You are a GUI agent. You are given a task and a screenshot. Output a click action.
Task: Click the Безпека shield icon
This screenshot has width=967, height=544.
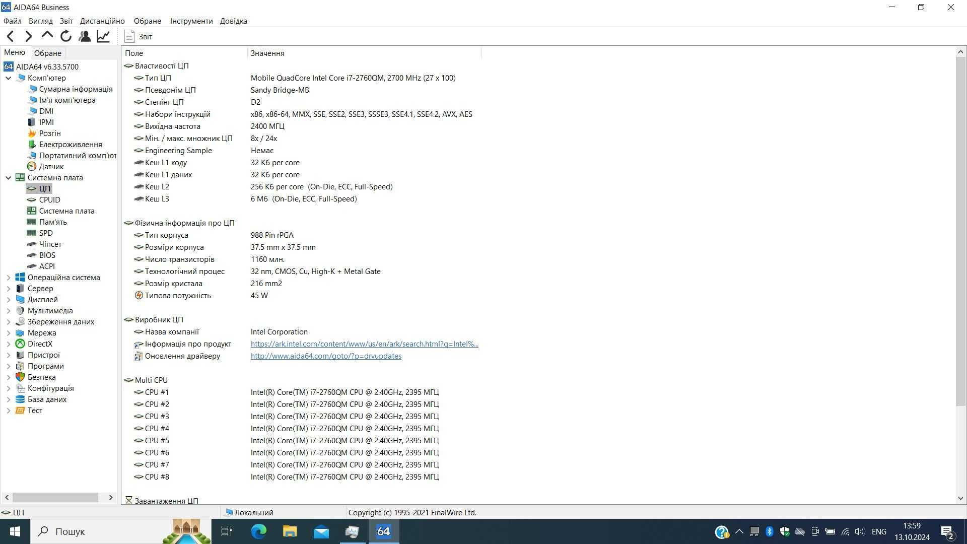(x=20, y=377)
